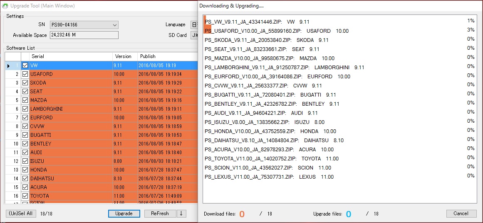Viewport: 483px width, 223px height.
Task: Uncheck the BUGATTI checkbox
Action: click(x=25, y=135)
